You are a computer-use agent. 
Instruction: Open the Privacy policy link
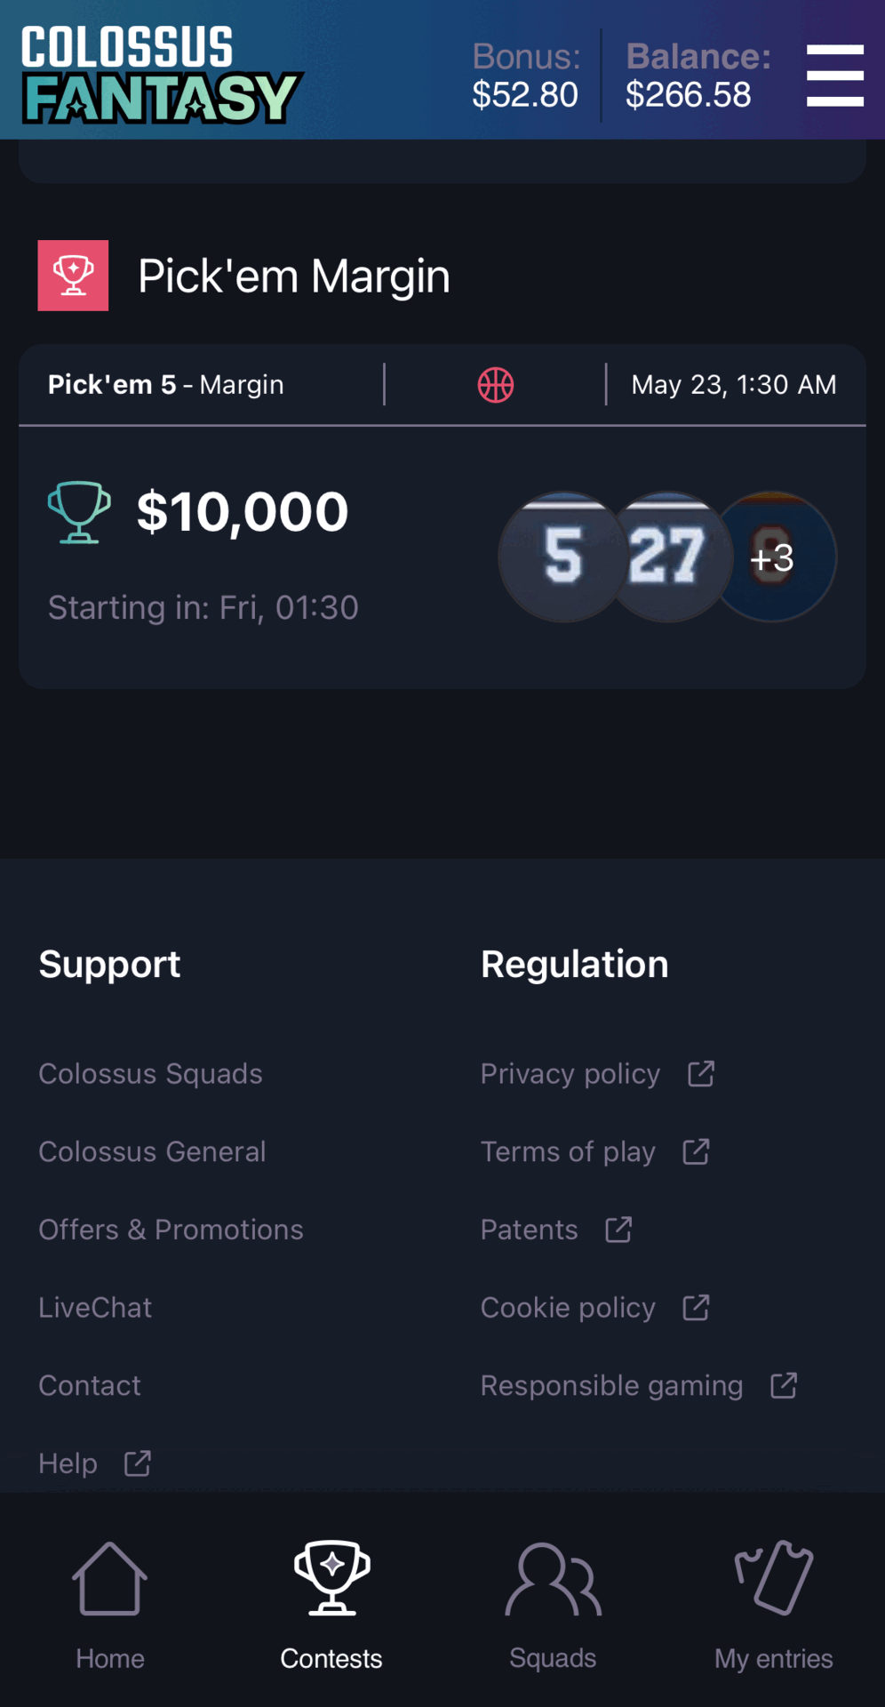[x=570, y=1074]
